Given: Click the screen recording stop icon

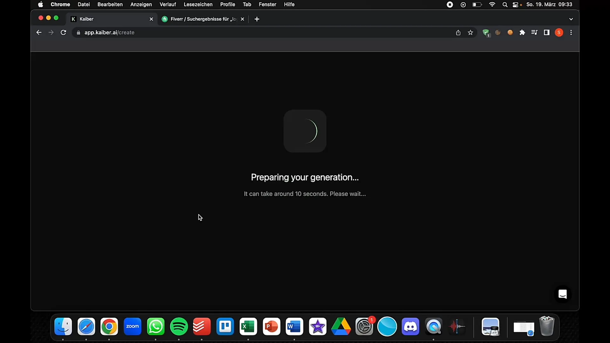Looking at the screenshot, I should click(x=450, y=4).
